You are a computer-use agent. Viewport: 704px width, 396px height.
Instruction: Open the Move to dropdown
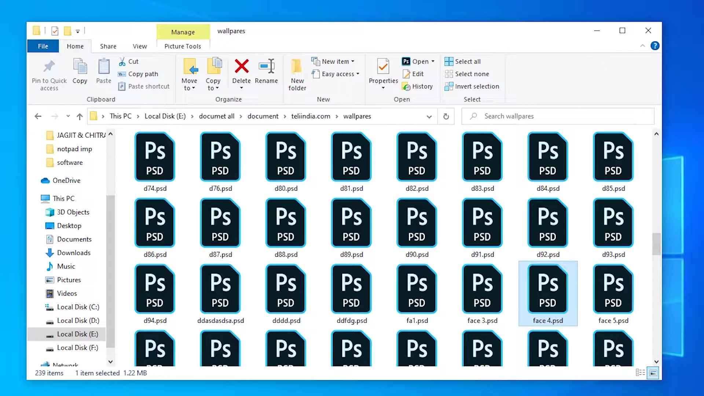pyautogui.click(x=189, y=84)
